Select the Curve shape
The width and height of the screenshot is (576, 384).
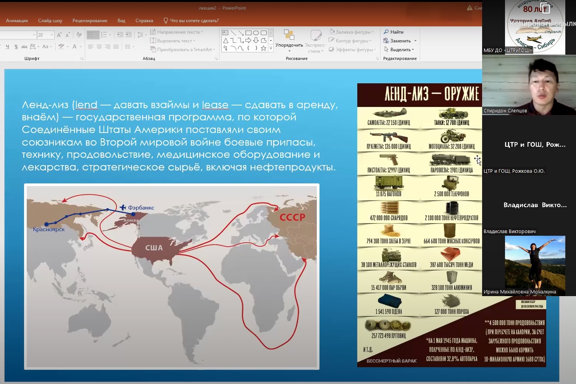point(241,48)
